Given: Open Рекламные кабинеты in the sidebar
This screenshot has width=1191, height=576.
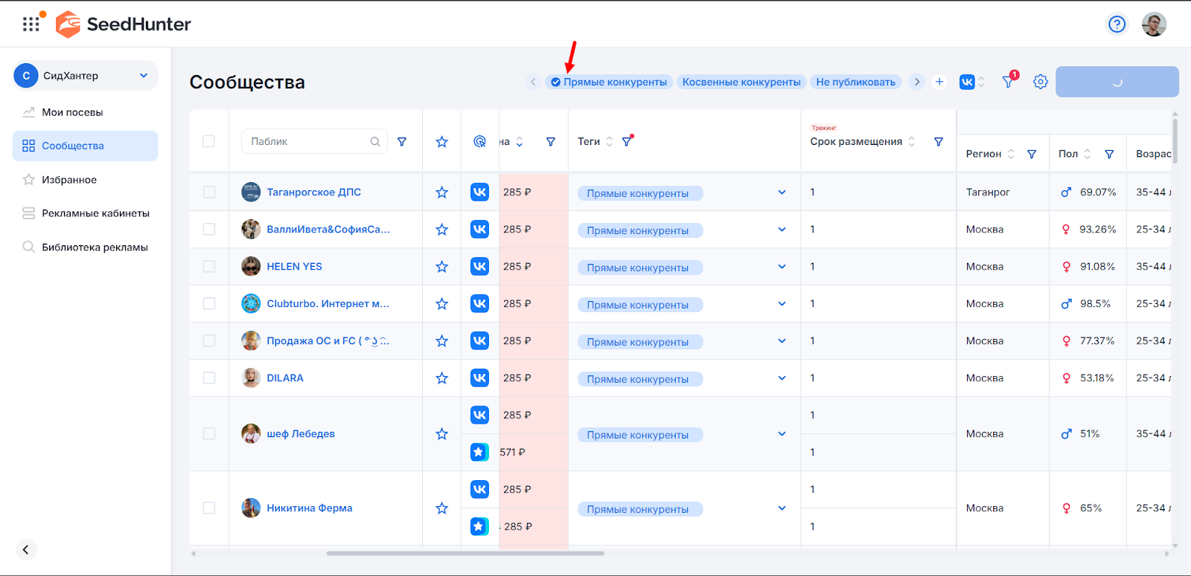Looking at the screenshot, I should 95,213.
